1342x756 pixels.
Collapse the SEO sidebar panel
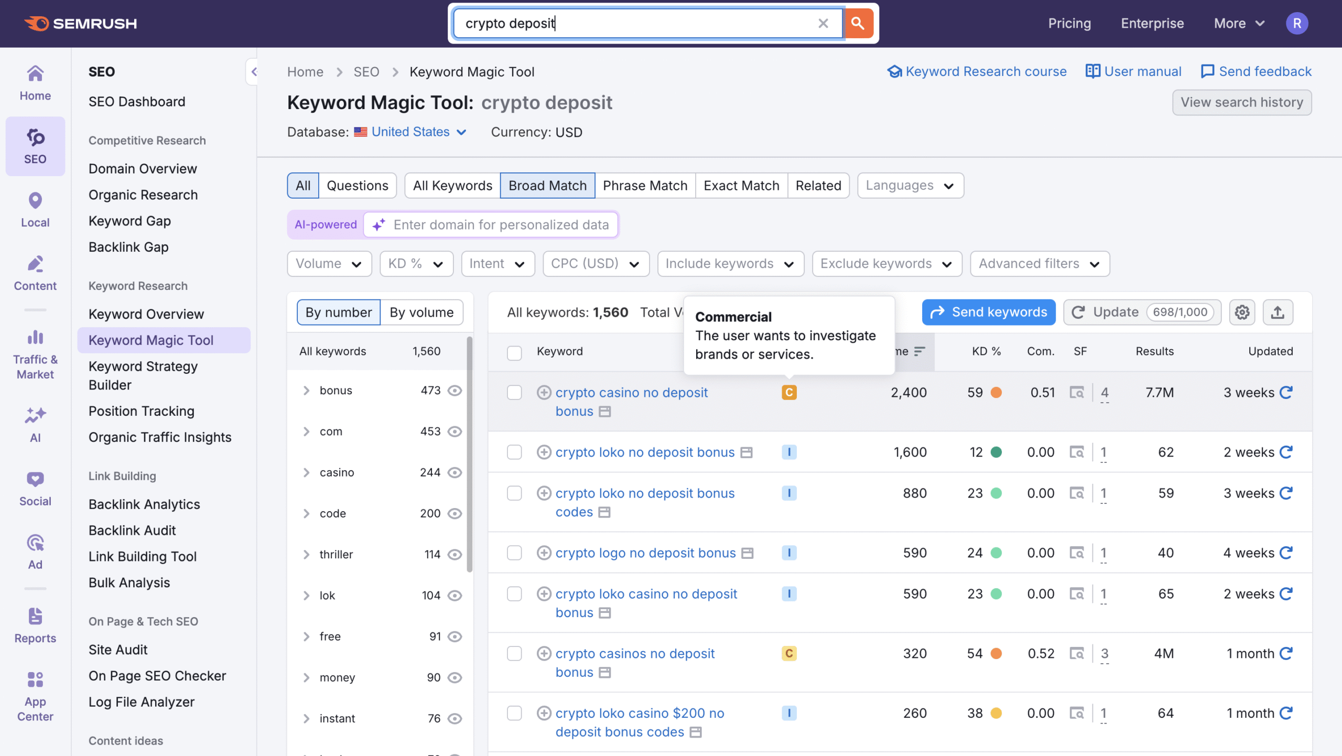click(253, 72)
